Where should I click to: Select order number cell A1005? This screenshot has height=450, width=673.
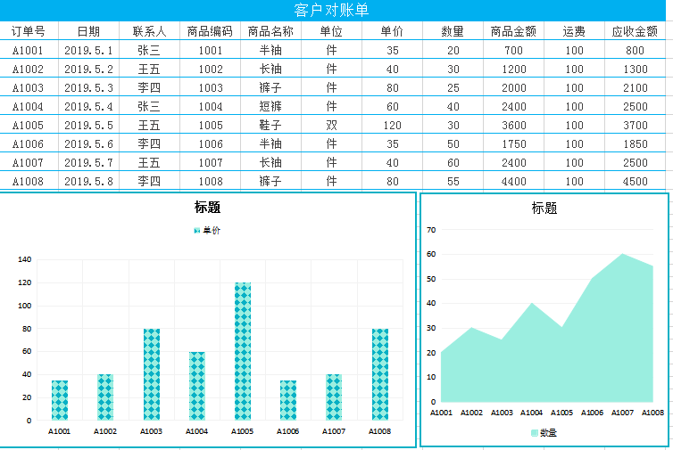29,125
